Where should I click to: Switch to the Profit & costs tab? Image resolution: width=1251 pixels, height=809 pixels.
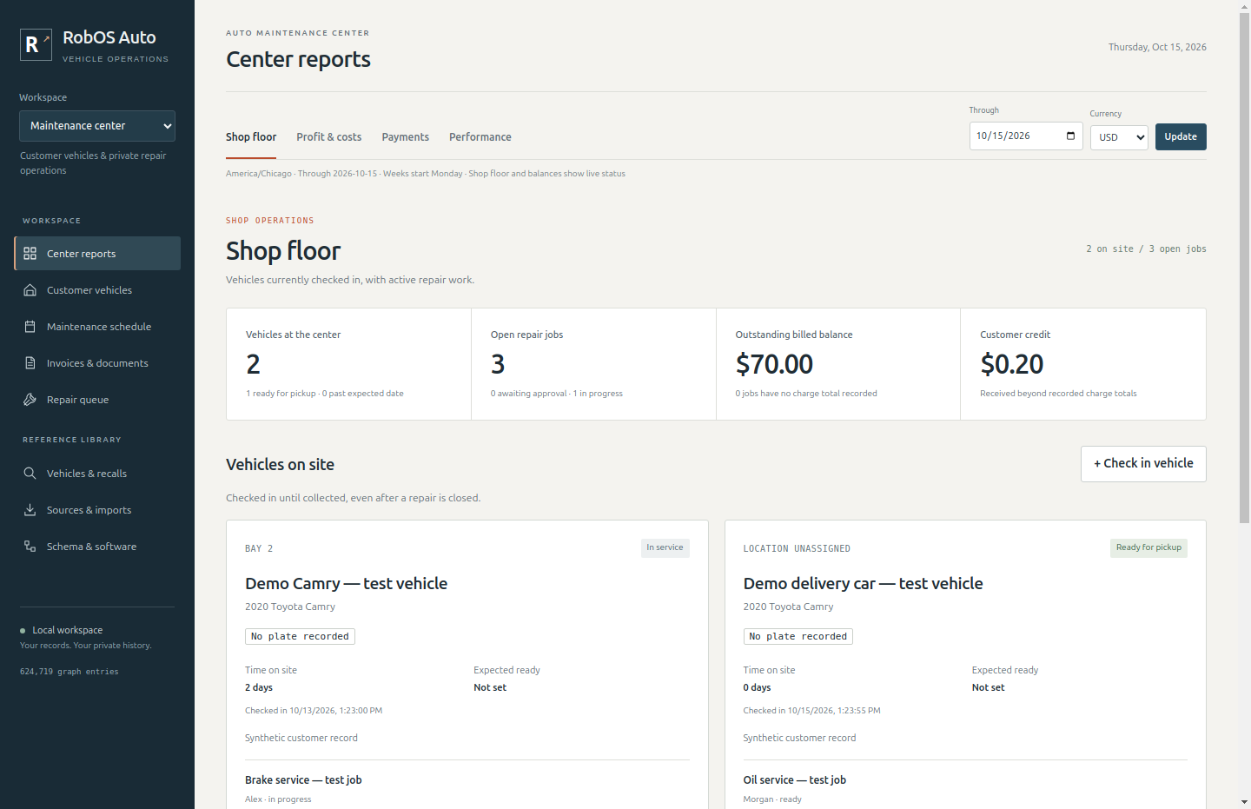[x=328, y=137]
